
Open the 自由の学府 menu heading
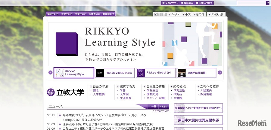[x=101, y=86]
